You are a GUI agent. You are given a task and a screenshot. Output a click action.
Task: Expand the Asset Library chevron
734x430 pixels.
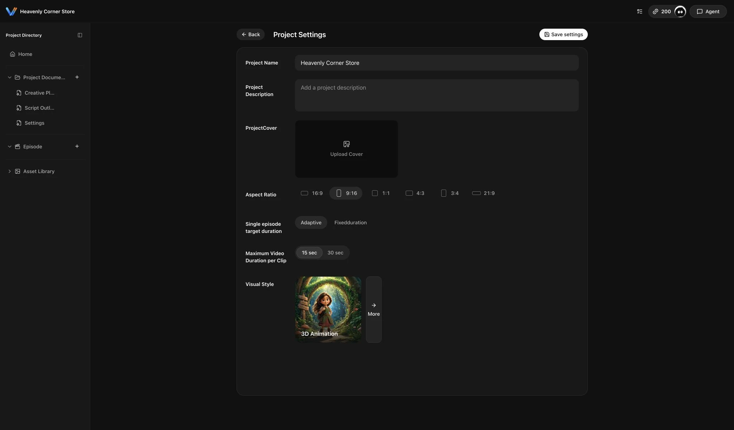[x=10, y=171]
